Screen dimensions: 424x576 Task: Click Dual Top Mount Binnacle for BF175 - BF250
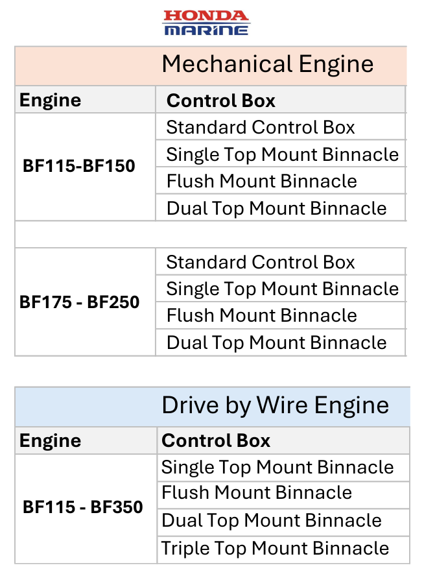coord(276,342)
